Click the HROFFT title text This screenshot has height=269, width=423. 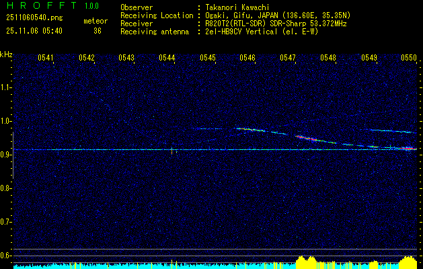click(x=38, y=6)
